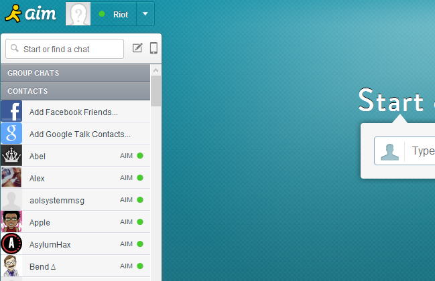
Task: Collapse the GROUP CHATS section header
Action: pyautogui.click(x=76, y=73)
